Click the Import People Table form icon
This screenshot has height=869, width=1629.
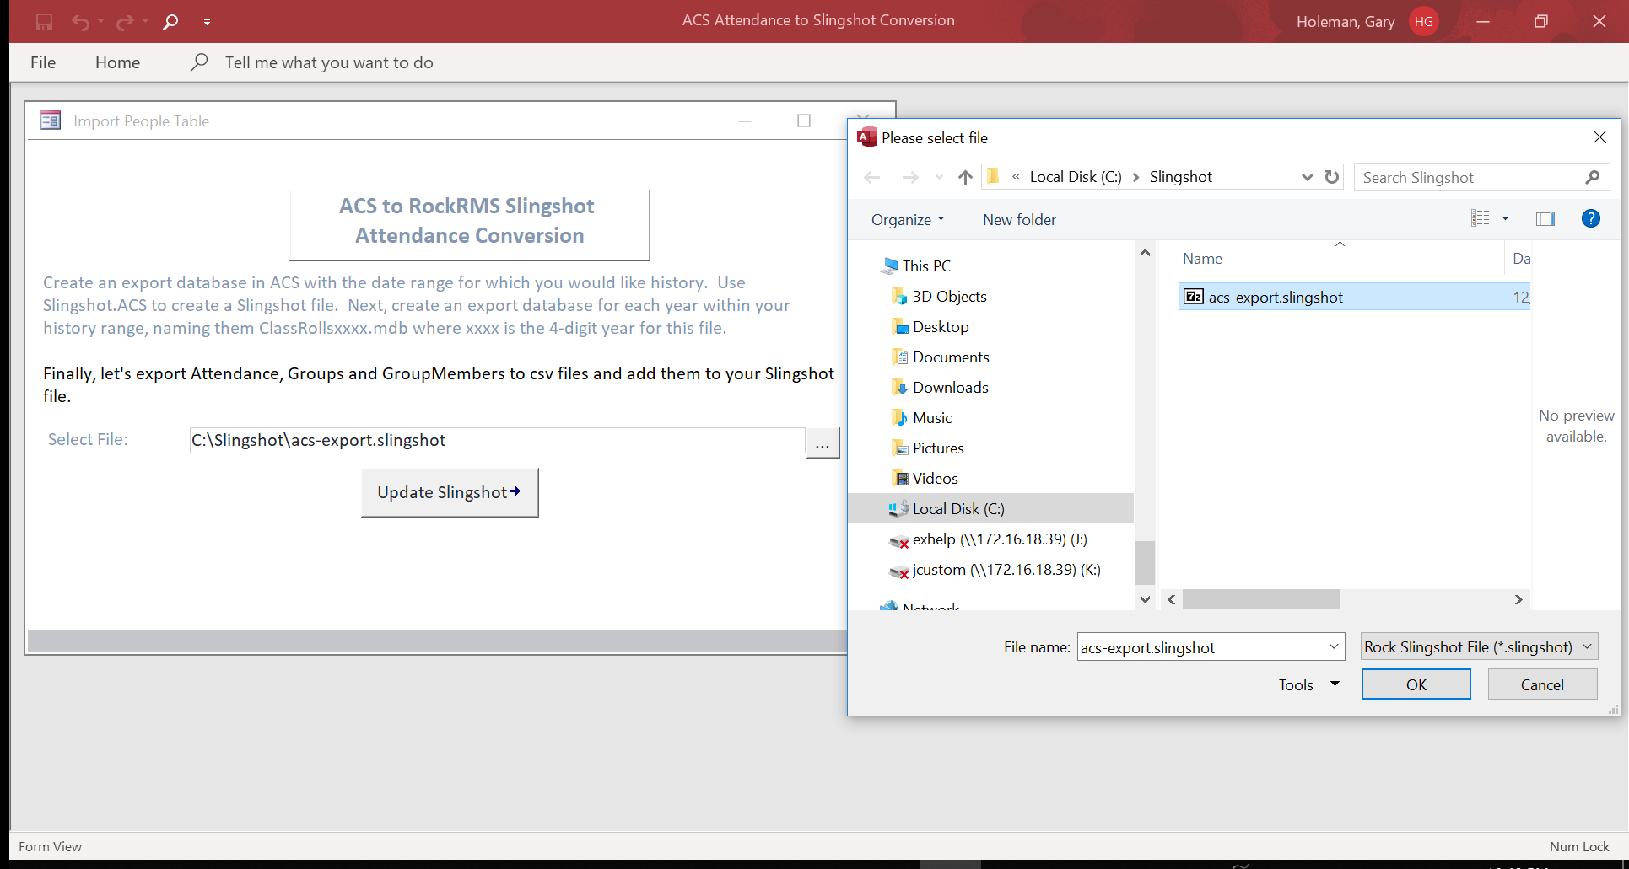pyautogui.click(x=51, y=121)
